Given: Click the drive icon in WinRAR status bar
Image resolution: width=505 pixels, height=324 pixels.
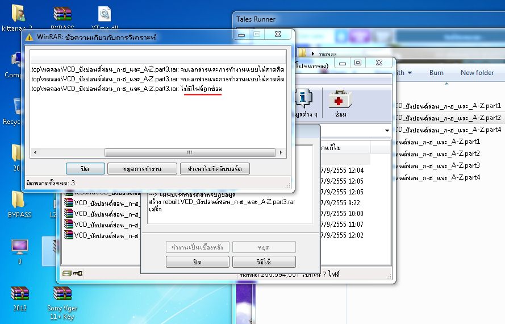Looking at the screenshot, I should tap(66, 273).
